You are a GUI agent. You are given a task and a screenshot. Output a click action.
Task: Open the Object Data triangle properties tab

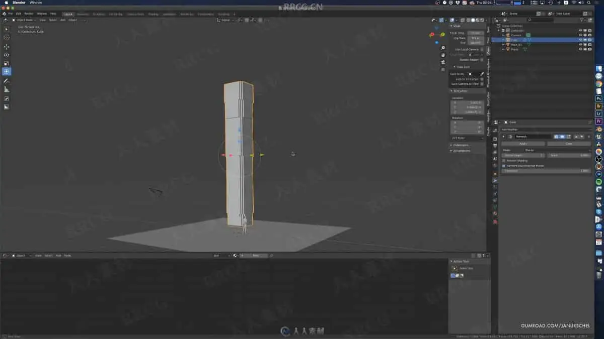click(495, 207)
